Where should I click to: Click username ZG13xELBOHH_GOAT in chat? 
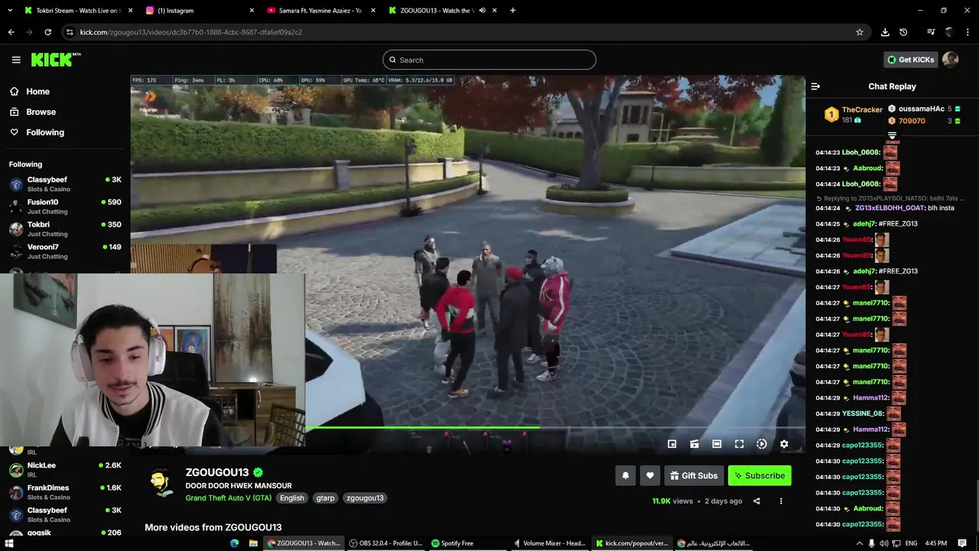click(x=890, y=208)
